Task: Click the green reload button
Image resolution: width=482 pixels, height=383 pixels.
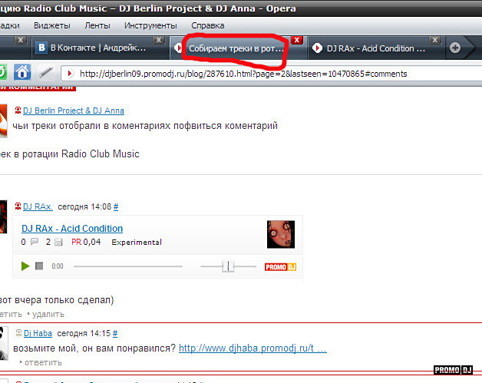Action: [x=2, y=72]
